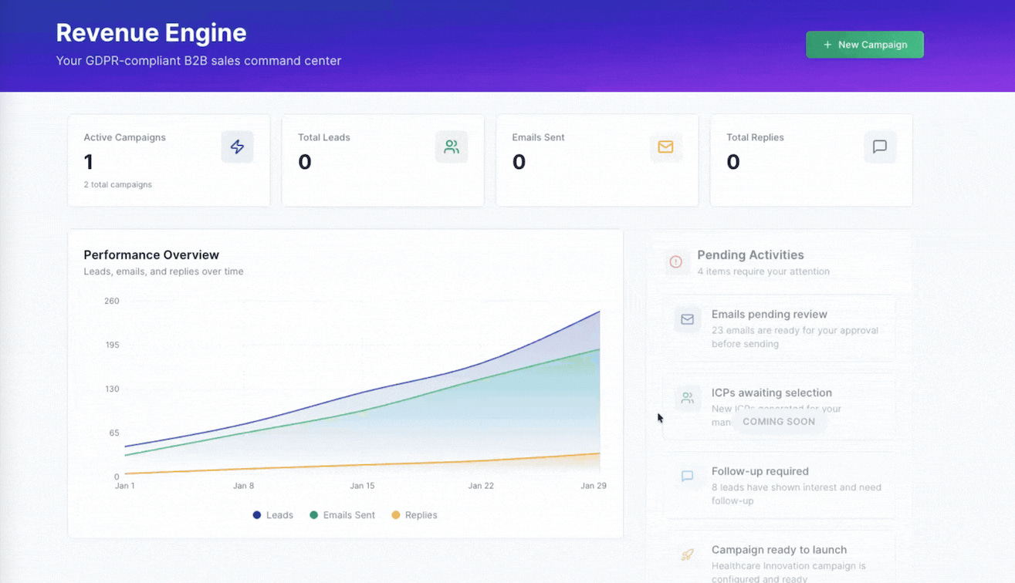Click '23 emails are ready for your approval' description

point(795,337)
